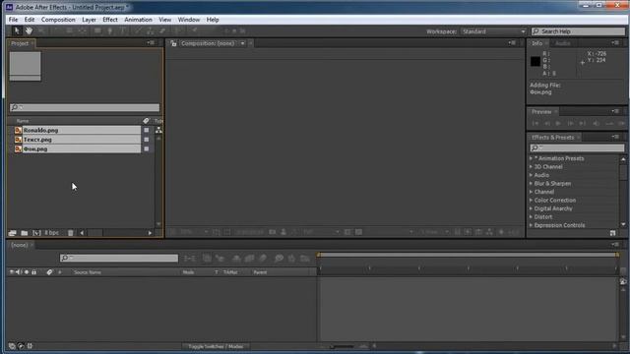Click the Play button in Preview panel
630x354 pixels.
(x=558, y=124)
